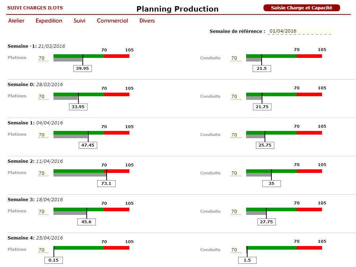Click Platines capacity field for Semaine -1
The image size is (356, 267).
(43, 58)
